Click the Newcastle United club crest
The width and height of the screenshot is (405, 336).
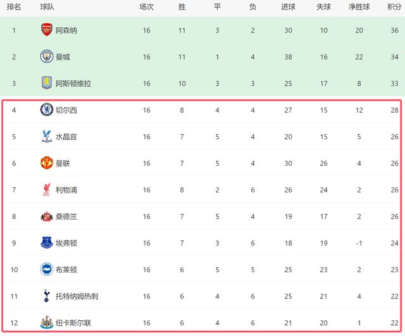click(46, 323)
